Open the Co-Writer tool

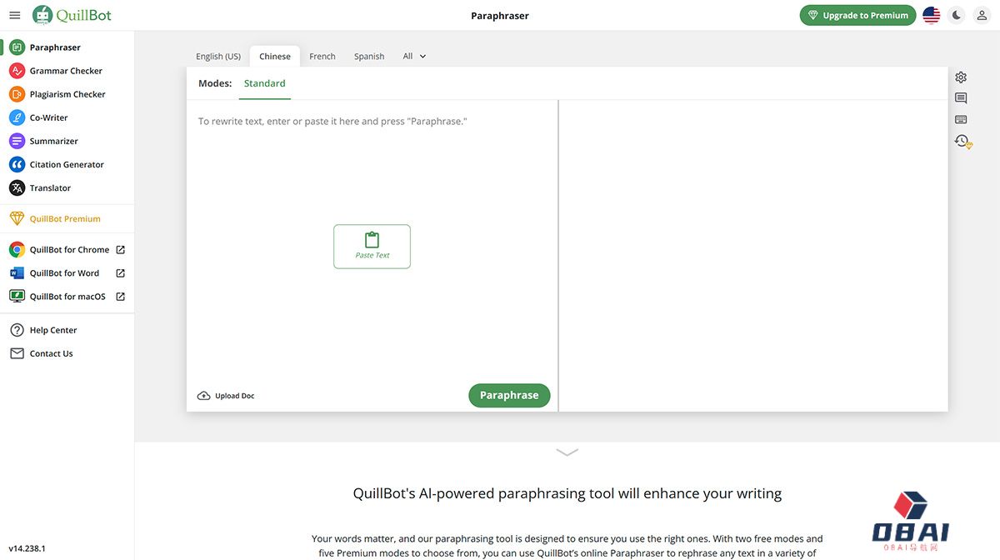[67, 117]
